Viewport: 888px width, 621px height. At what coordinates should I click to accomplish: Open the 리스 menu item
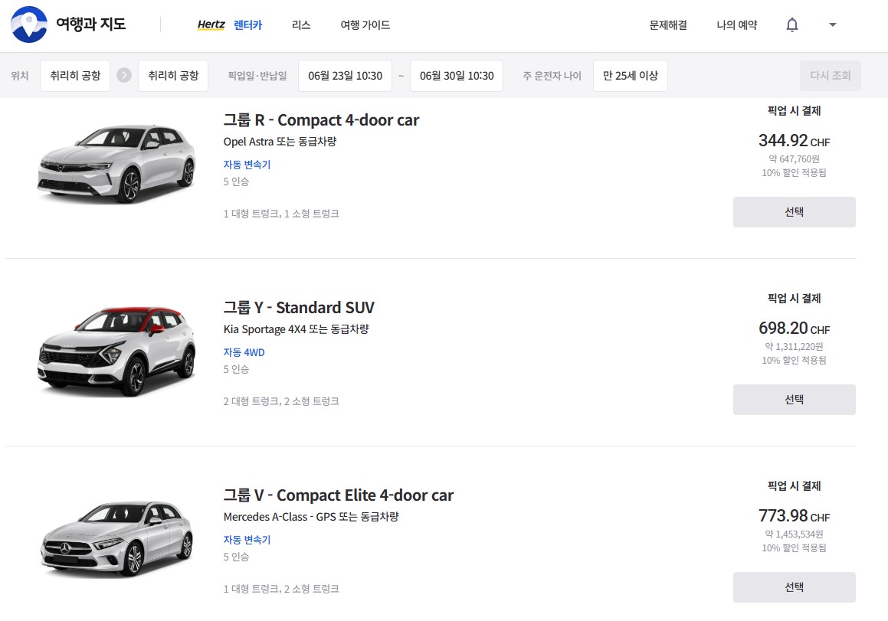301,25
